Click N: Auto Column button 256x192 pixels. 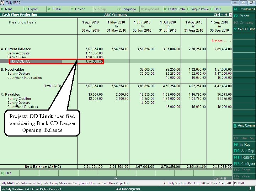click(244, 126)
